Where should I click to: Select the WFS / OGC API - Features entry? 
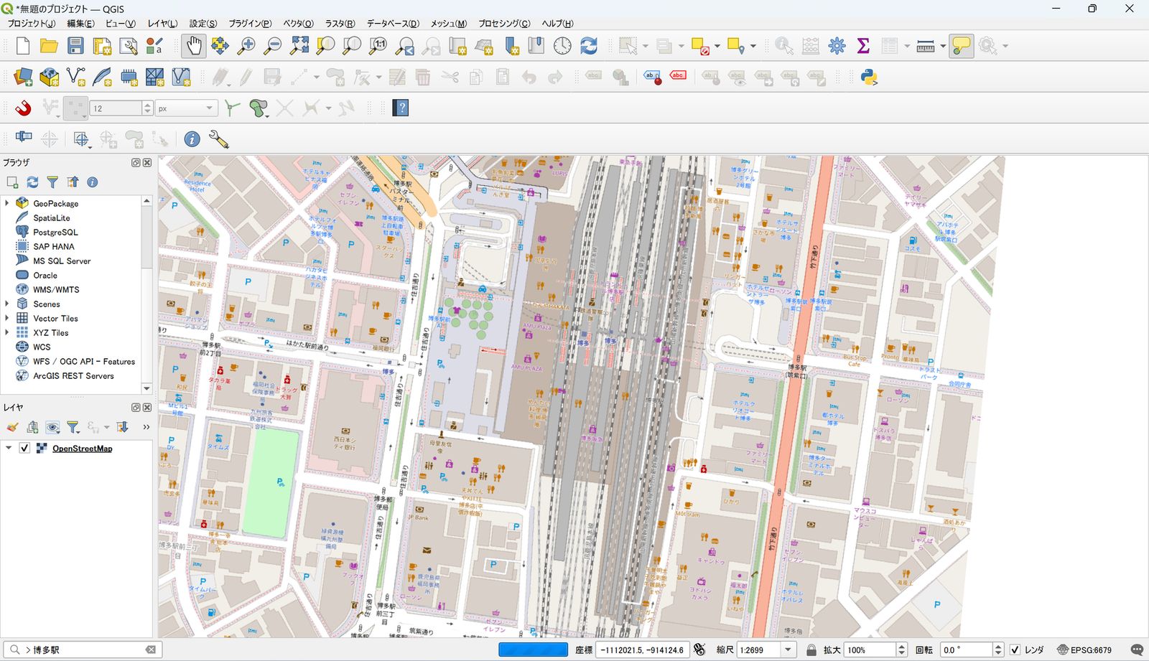coord(83,361)
